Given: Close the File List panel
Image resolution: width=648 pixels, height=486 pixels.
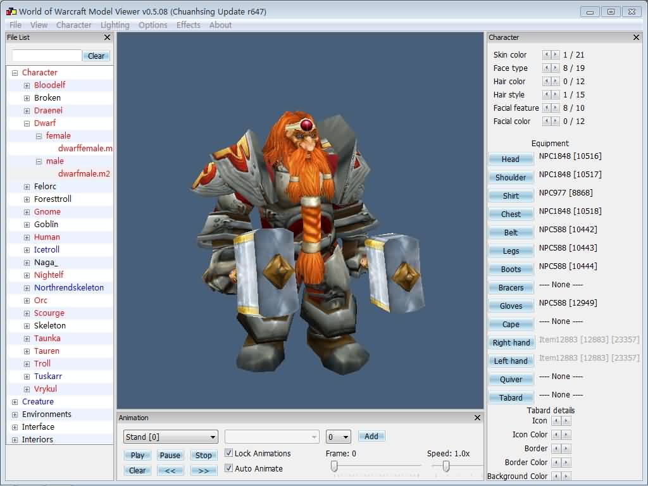Looking at the screenshot, I should (x=107, y=37).
